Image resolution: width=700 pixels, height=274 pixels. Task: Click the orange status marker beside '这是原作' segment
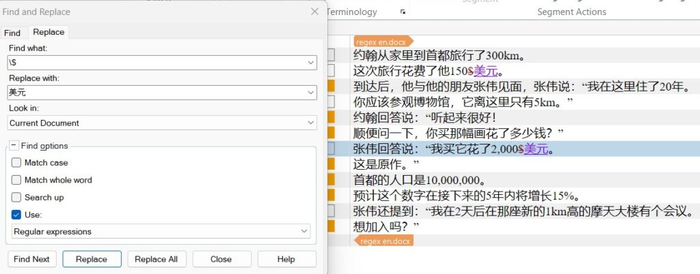331,164
